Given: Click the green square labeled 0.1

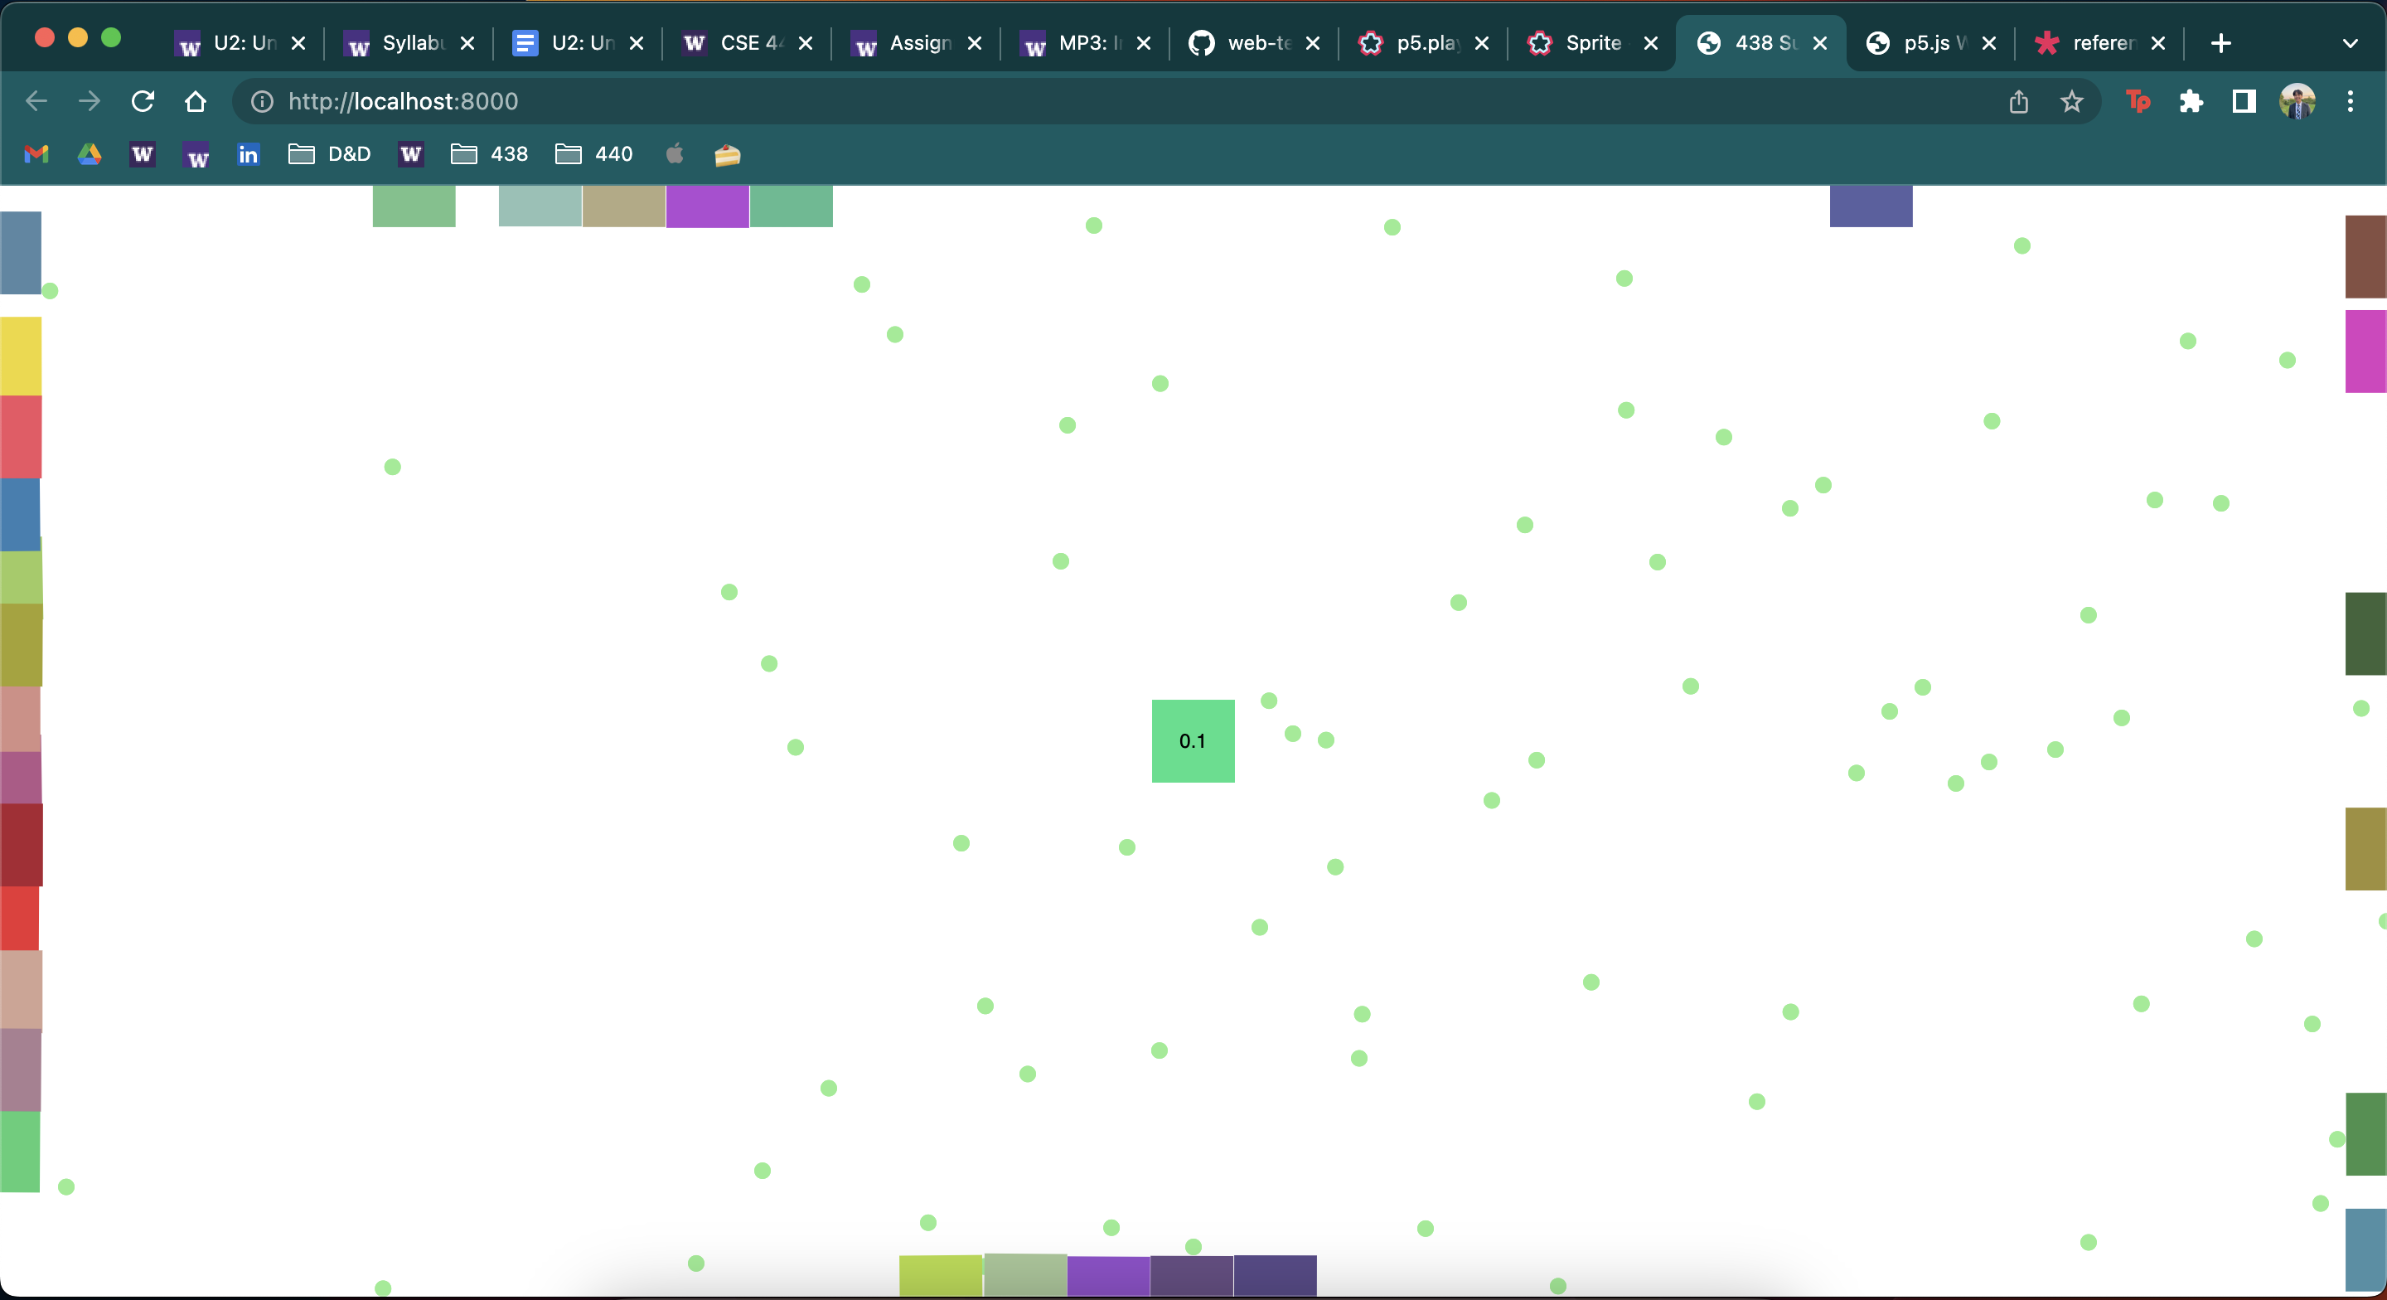Looking at the screenshot, I should (x=1192, y=740).
